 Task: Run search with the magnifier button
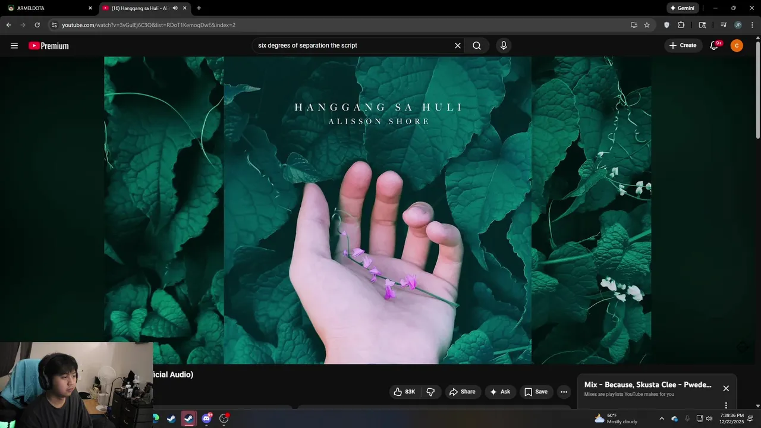click(477, 46)
